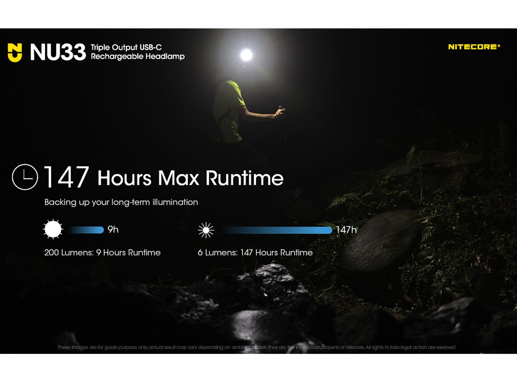Select the dim starburst icon for 6 lumens
This screenshot has height=387, width=517.
(x=206, y=230)
